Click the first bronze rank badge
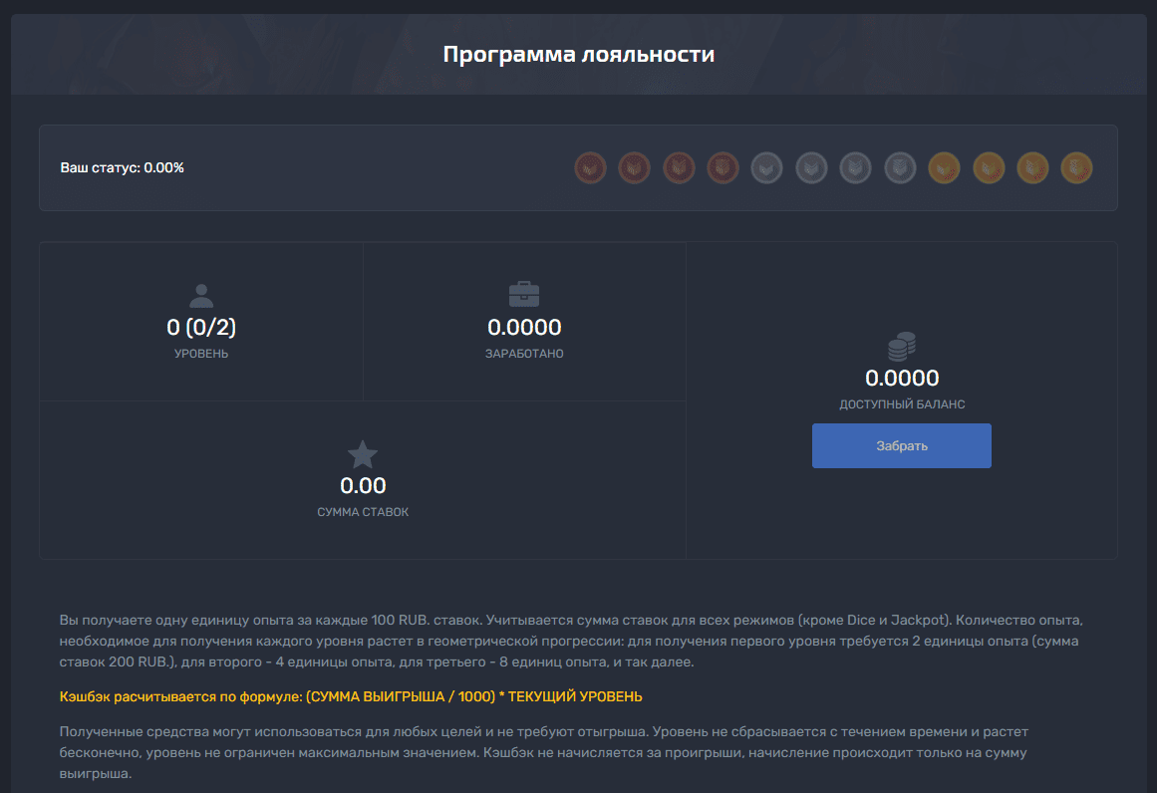This screenshot has height=793, width=1157. 590,167
